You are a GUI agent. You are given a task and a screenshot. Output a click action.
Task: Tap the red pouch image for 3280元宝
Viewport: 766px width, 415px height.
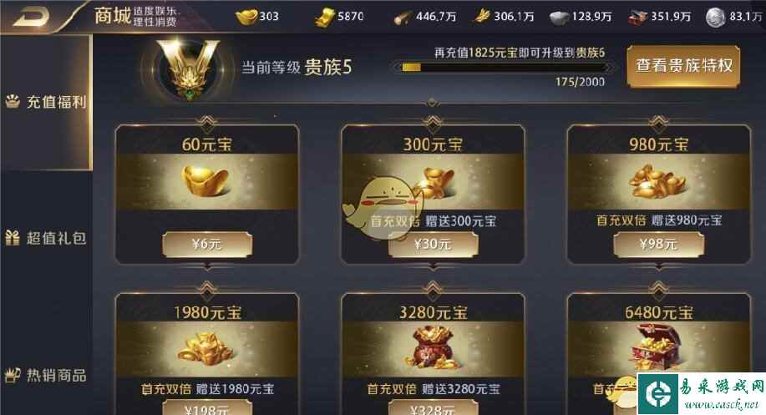coord(432,347)
